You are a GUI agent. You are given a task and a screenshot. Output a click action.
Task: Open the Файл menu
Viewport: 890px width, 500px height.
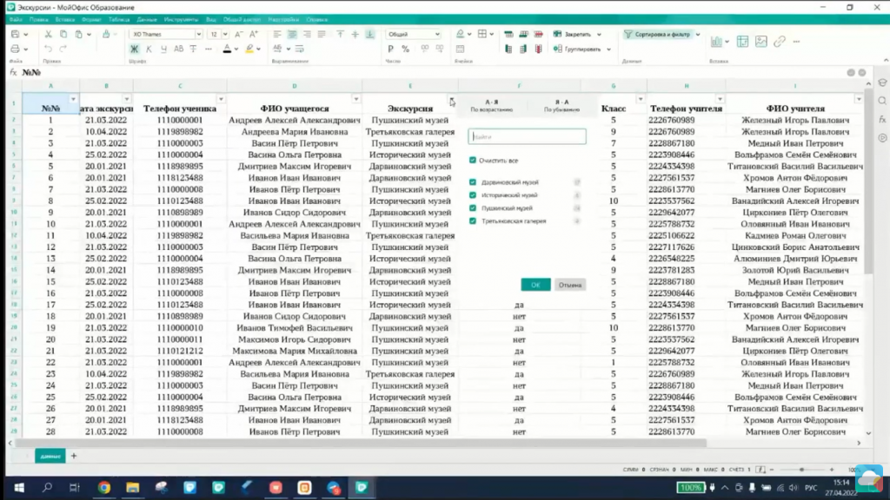pyautogui.click(x=16, y=19)
